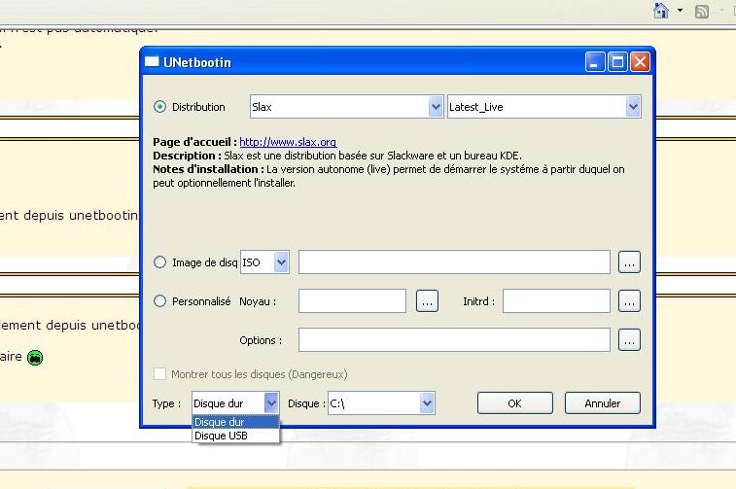Minimize the UNetbootin window
736x489 pixels.
coord(595,62)
